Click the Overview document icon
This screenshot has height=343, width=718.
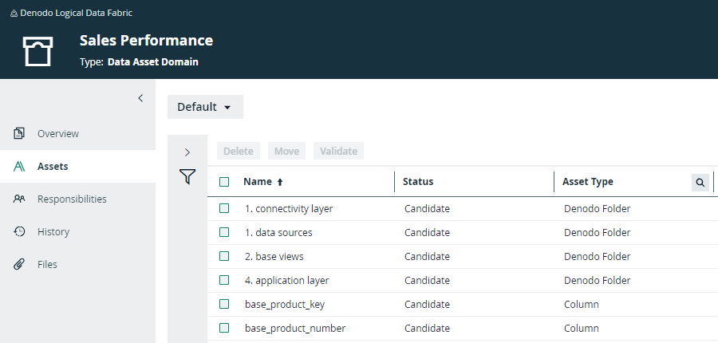[19, 133]
